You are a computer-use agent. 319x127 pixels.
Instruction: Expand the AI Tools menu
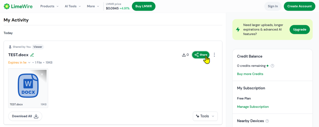click(73, 6)
